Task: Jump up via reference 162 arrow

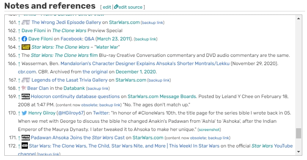Action: 19,31
